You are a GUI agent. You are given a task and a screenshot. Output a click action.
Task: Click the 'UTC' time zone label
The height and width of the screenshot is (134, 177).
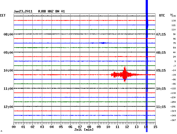(x=162, y=15)
